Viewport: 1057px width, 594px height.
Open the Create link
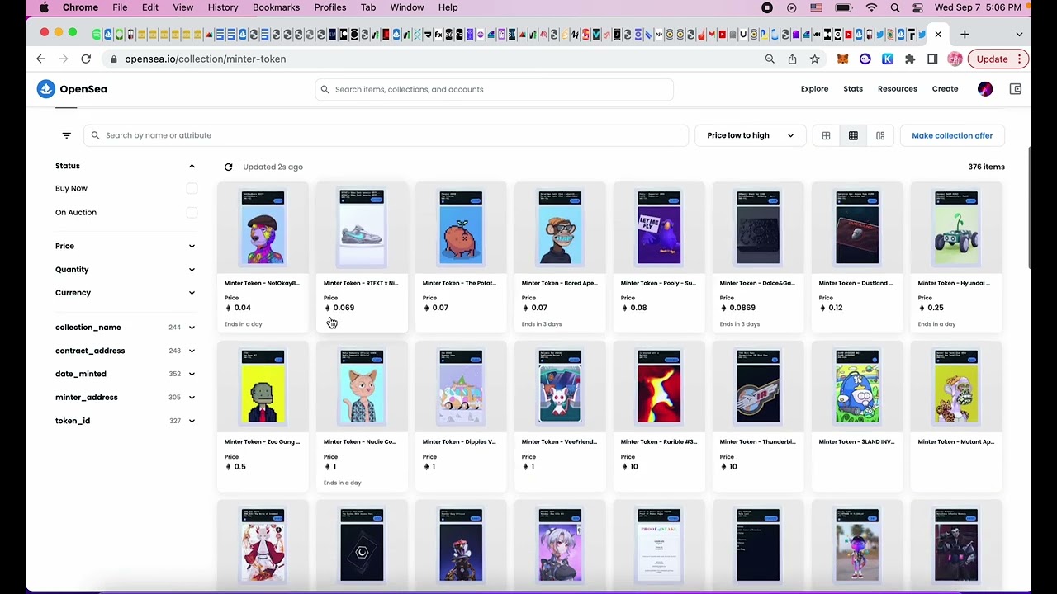945,89
